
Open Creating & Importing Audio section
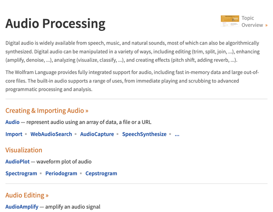click(47, 110)
